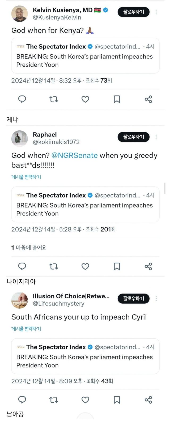Like Raphael's tweet mentioning NGRSenate
170x421 pixels.
pos(85,266)
